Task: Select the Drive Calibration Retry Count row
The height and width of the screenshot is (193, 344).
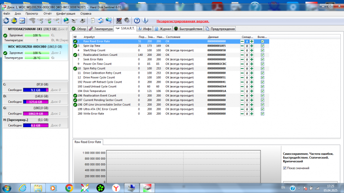Action: pos(171,73)
